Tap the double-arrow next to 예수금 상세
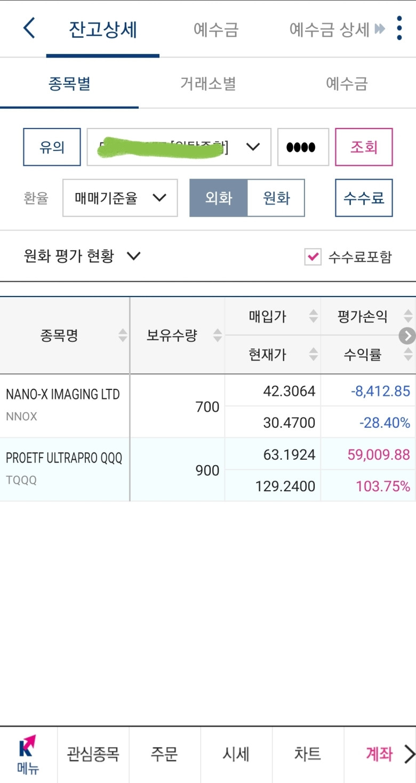Screen dimensions: 416x783 tap(380, 29)
